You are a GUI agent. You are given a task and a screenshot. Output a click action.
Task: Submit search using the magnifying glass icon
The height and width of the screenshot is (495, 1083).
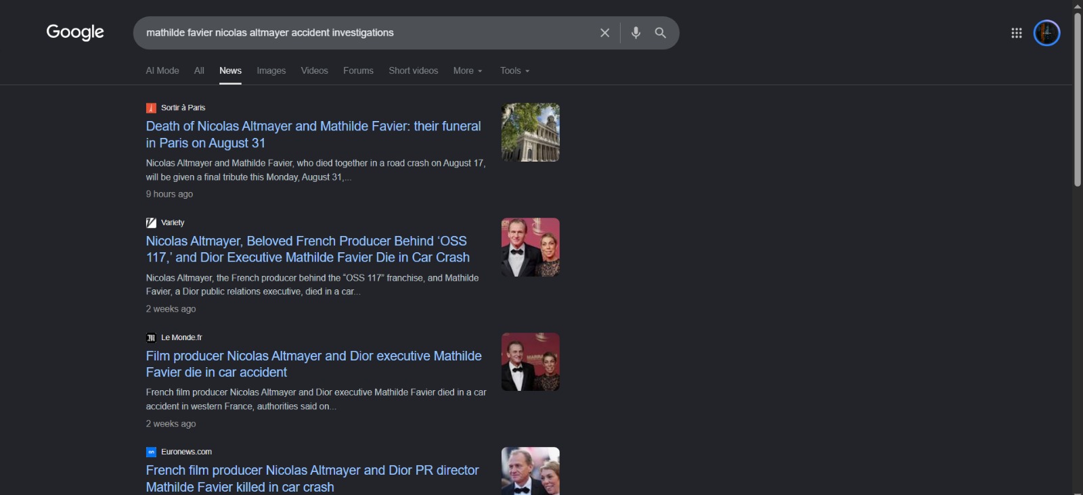[x=661, y=32]
